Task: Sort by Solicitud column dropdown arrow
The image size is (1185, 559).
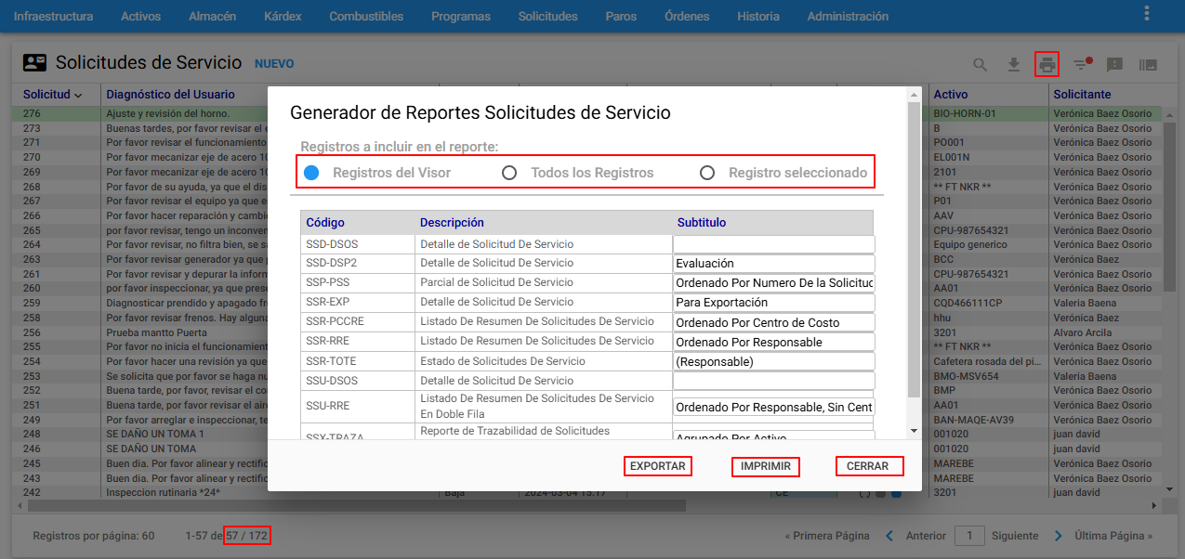Action: click(x=78, y=95)
